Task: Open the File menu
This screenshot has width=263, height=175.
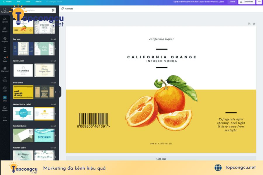Action: 19,1
